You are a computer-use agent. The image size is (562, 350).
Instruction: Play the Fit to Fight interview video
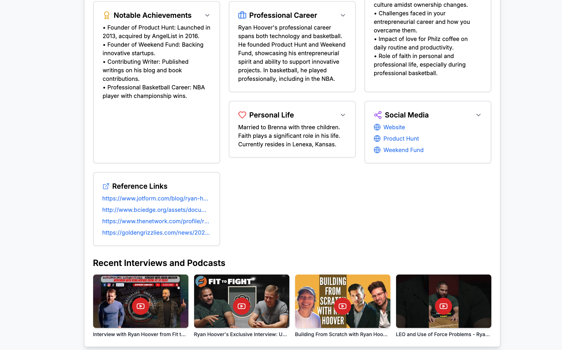pyautogui.click(x=242, y=306)
